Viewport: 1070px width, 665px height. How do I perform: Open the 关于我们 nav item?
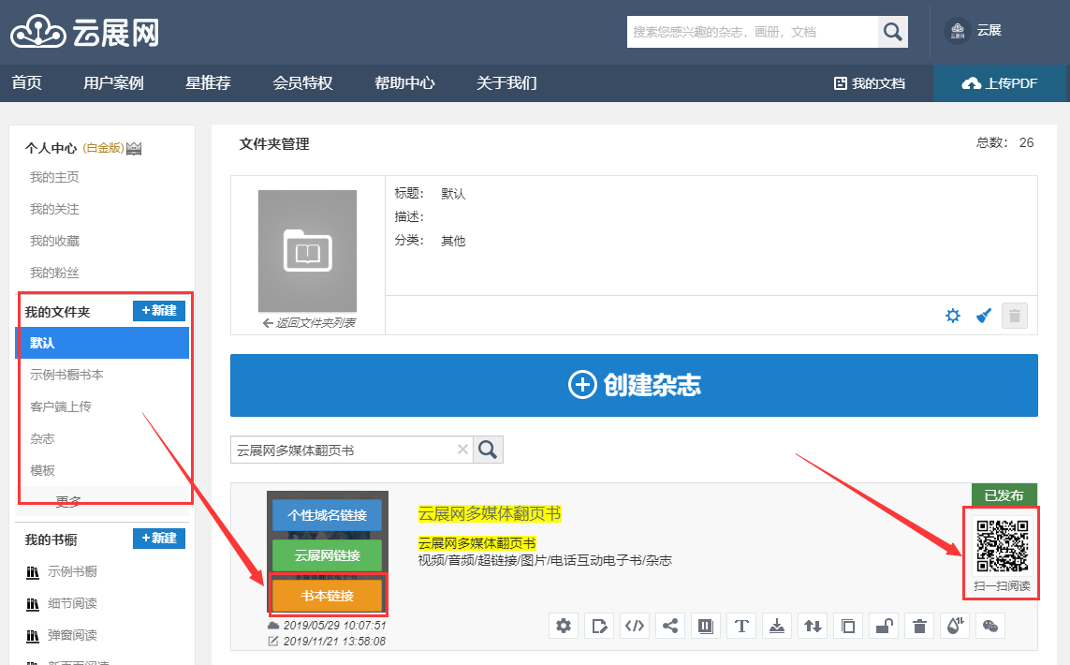tap(506, 83)
